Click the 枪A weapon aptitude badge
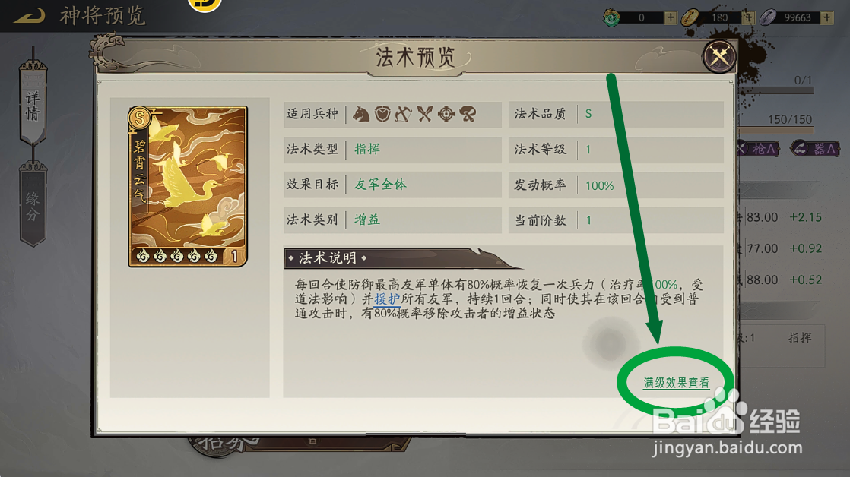This screenshot has height=477, width=850. [x=760, y=148]
